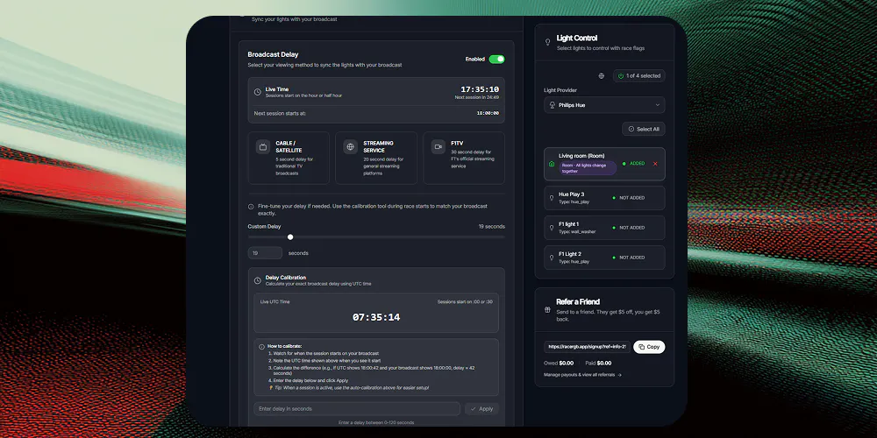Select the Hue Play 3 light row

coord(604,198)
